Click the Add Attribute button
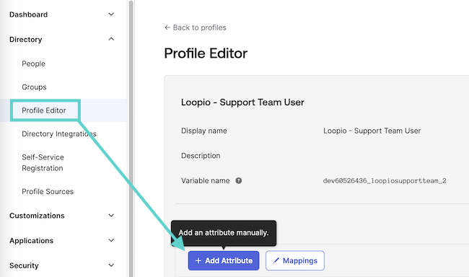The image size is (469, 277). (x=224, y=260)
